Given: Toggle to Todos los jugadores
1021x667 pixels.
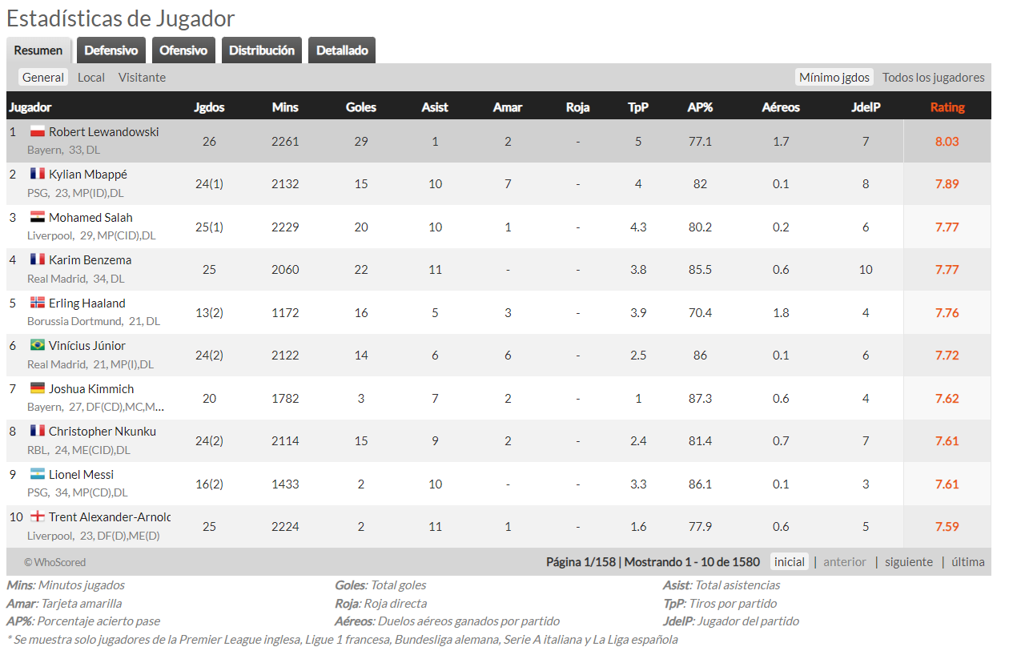Looking at the screenshot, I should click(x=934, y=77).
